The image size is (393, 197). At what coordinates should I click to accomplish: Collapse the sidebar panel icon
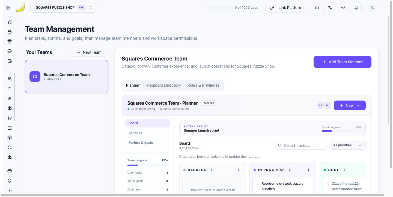pos(8,8)
